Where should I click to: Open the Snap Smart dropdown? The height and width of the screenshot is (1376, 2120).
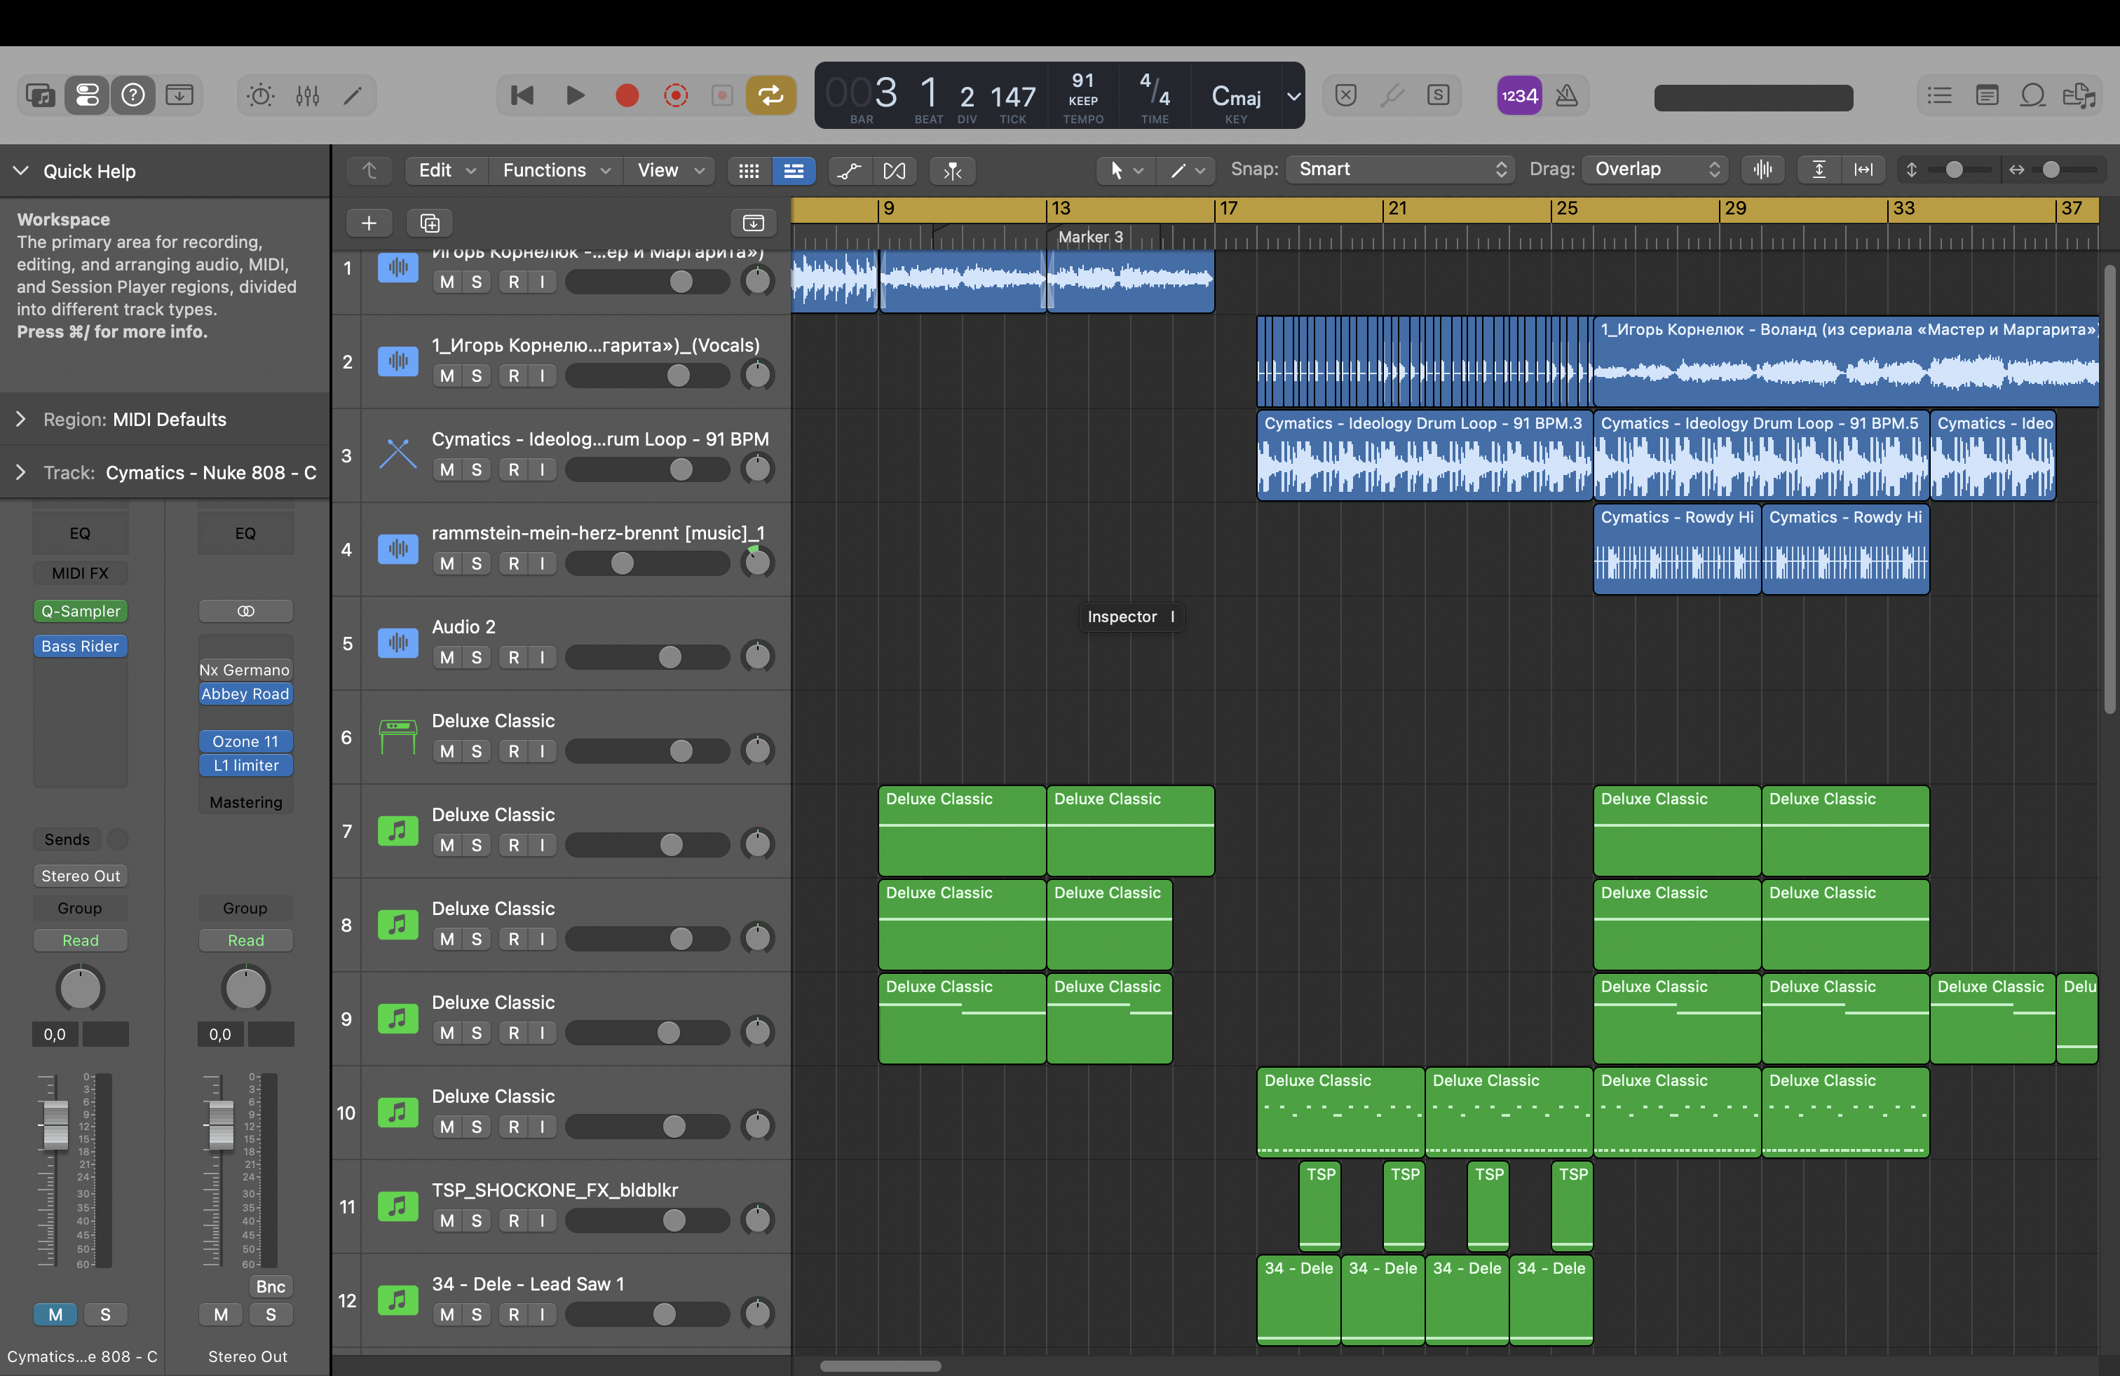(1399, 169)
